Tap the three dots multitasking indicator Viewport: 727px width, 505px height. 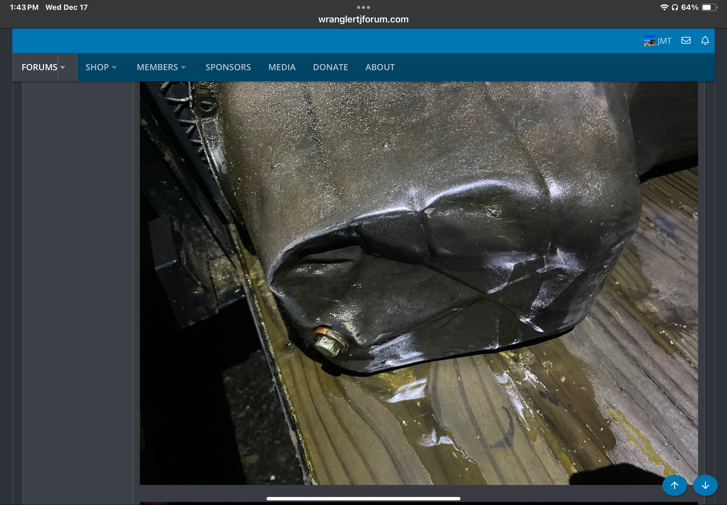(x=363, y=7)
